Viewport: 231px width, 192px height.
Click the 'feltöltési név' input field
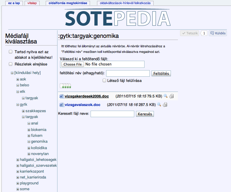click(128, 73)
